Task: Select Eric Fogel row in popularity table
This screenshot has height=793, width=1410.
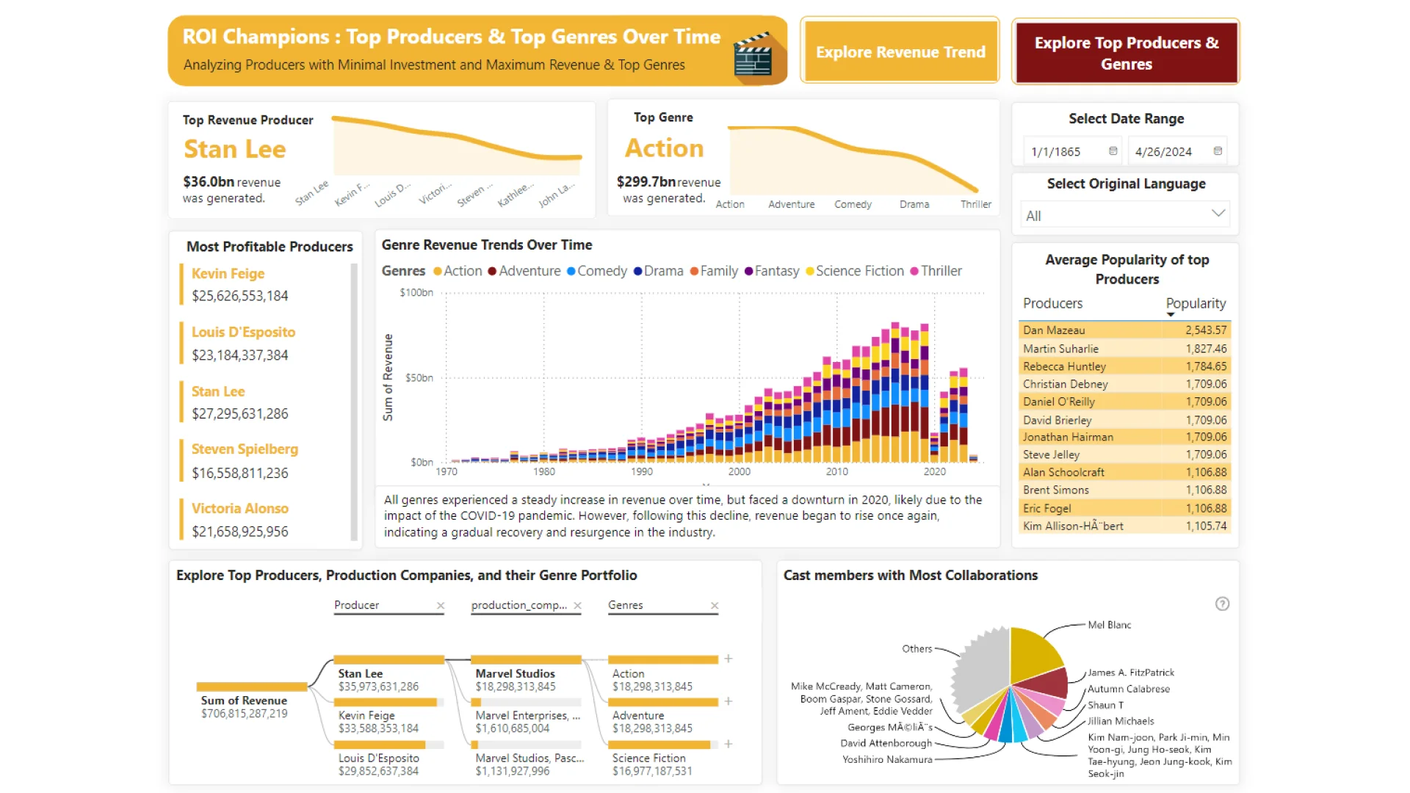Action: [x=1124, y=508]
